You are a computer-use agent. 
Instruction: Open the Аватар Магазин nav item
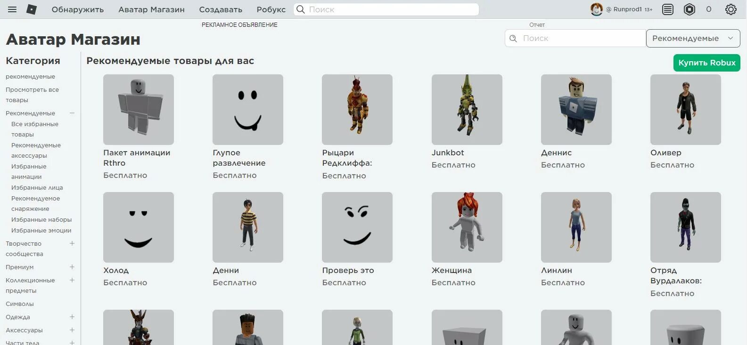click(151, 9)
